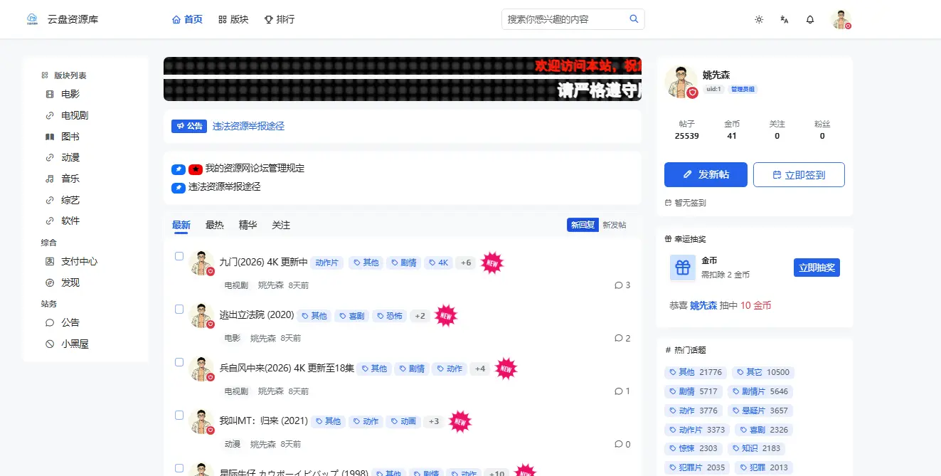Click the 发新帖 button
The width and height of the screenshot is (941, 476).
pyautogui.click(x=706, y=174)
